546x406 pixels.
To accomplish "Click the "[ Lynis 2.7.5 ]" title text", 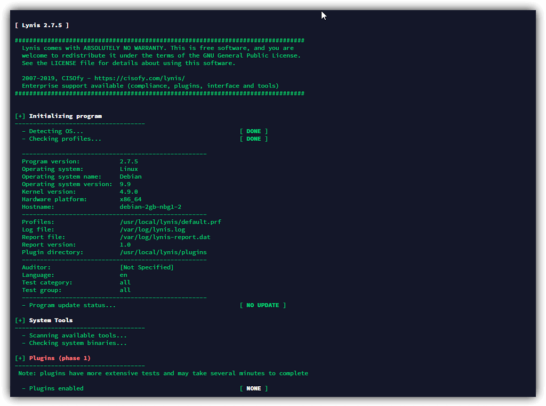I will (x=42, y=25).
